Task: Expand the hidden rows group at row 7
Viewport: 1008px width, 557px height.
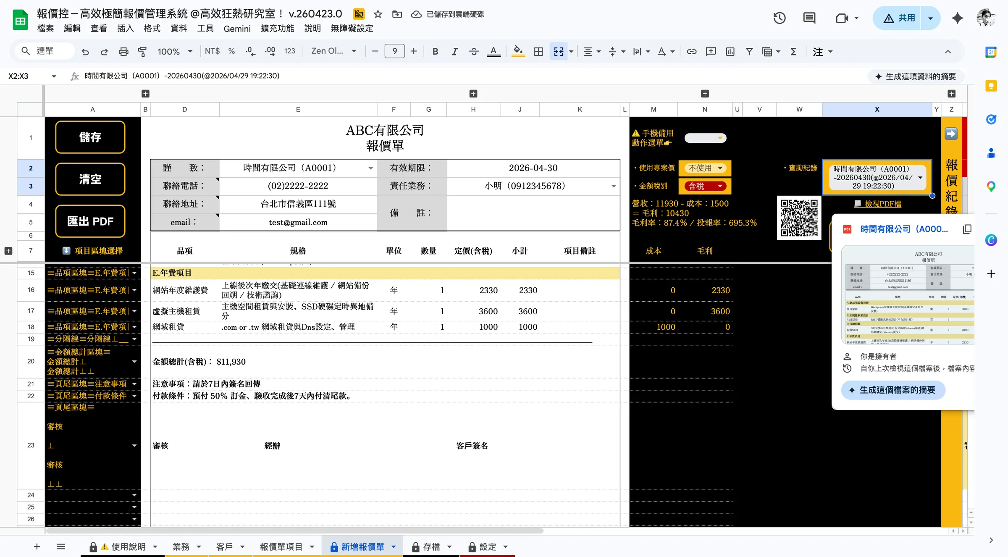Action: (x=8, y=251)
